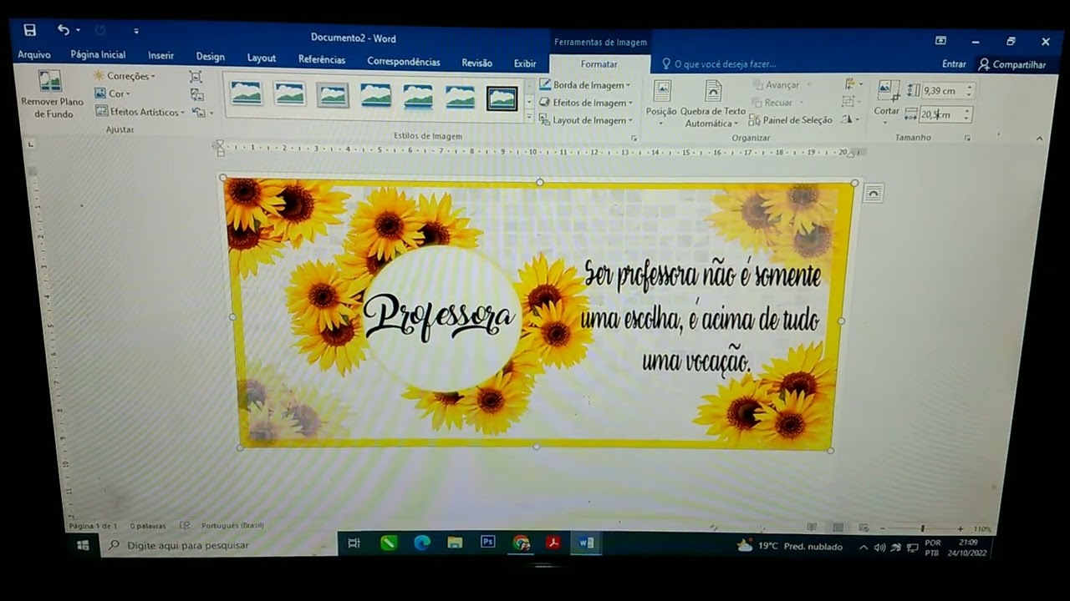Screen dimensions: 1070x601
Task: Click the Save icon in quick access toolbar
Action: click(x=30, y=30)
